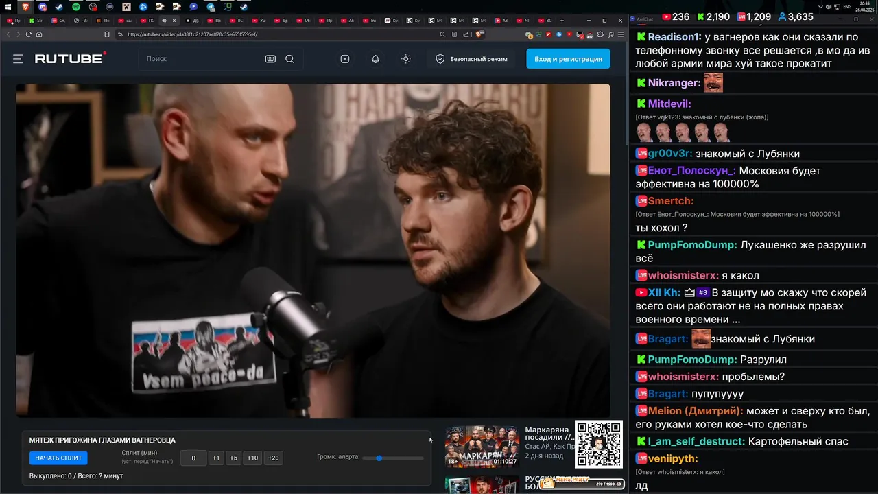Click username PumpFomoDump on Лукашенко message
This screenshot has width=878, height=494.
click(691, 245)
